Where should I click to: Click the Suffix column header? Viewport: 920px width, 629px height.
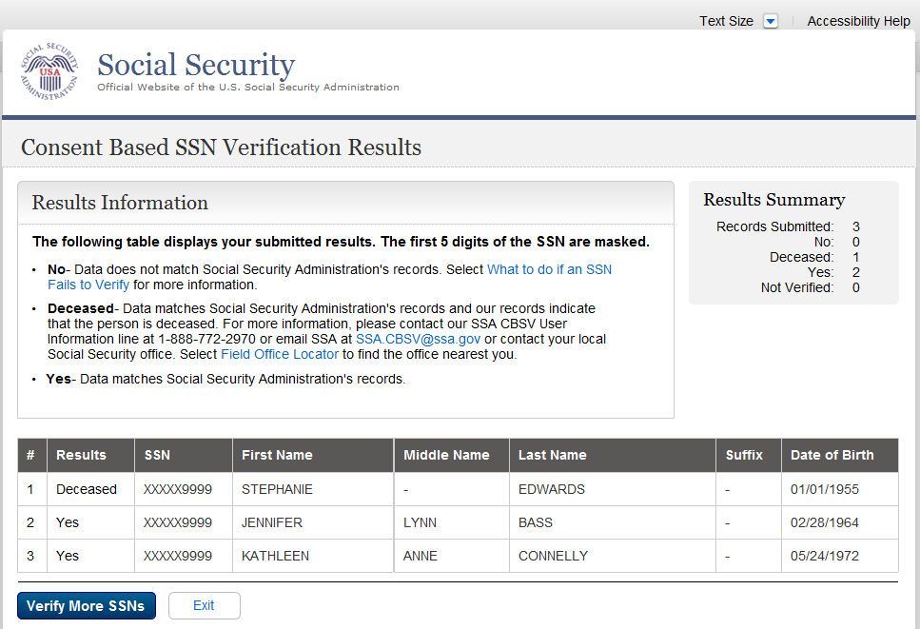point(744,455)
